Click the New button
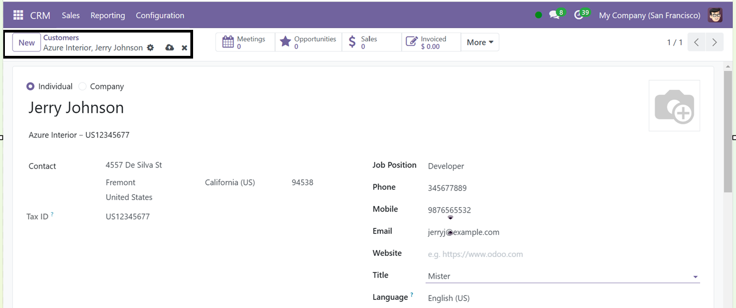Screen dimensions: 736x308 (x=27, y=43)
